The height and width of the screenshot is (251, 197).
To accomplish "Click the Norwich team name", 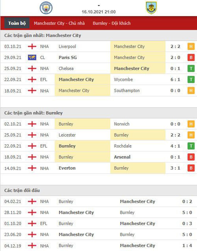I will coord(122,124).
